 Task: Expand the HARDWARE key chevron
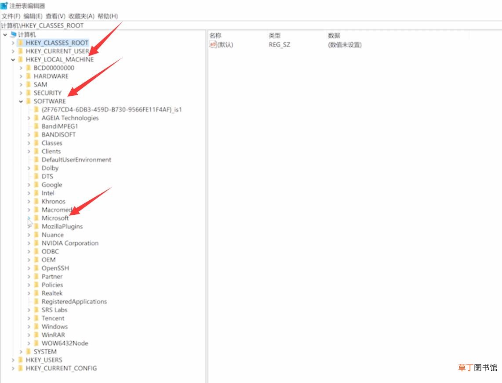pyautogui.click(x=21, y=76)
